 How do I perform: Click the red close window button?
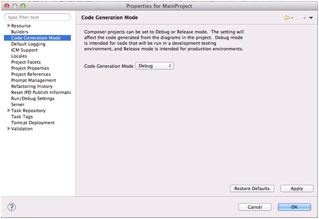click(x=7, y=6)
